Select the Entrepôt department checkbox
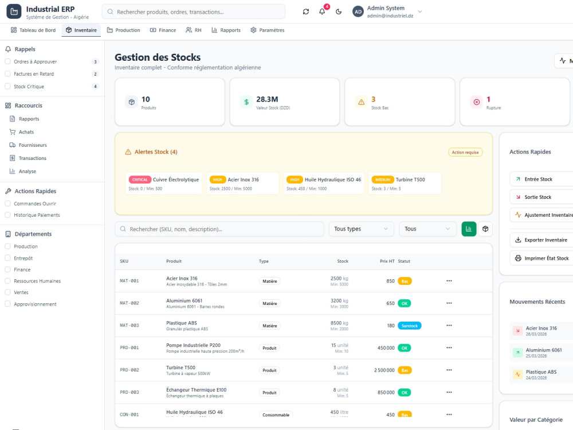The width and height of the screenshot is (573, 430). click(7, 258)
